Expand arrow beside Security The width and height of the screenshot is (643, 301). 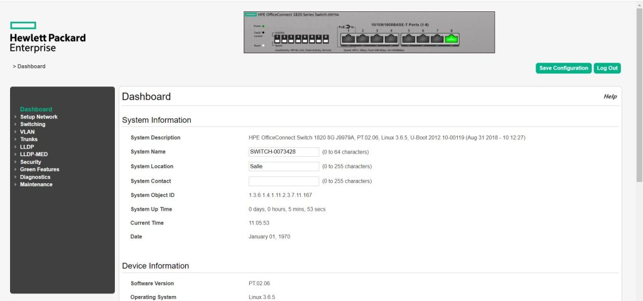click(x=16, y=162)
